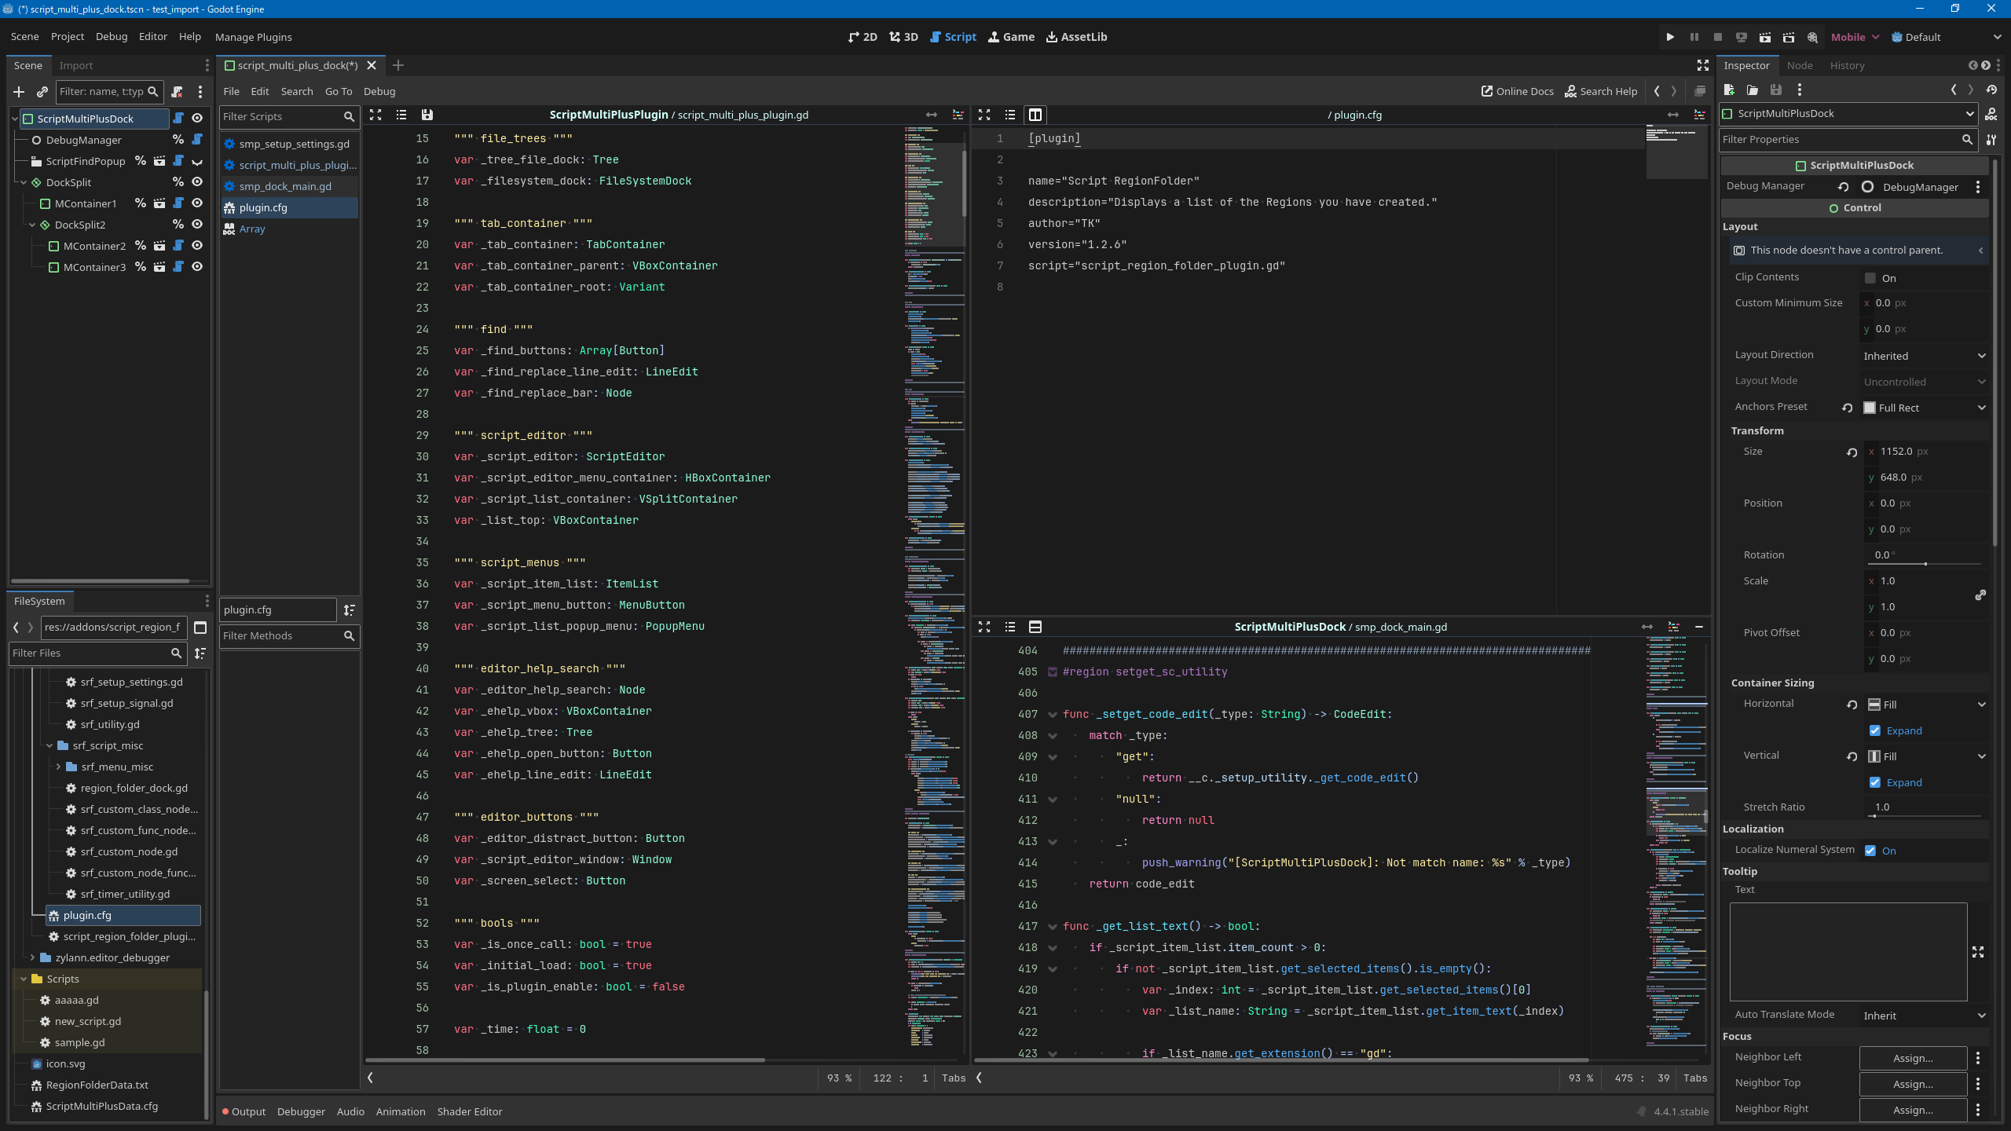
Task: Click the Add Child Node plus icon
Action: 19,92
